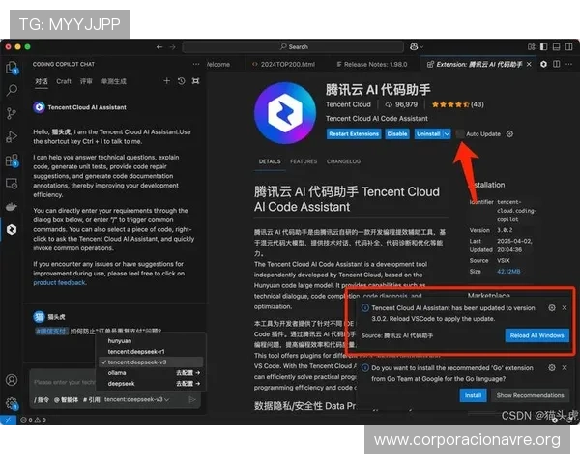The image size is (580, 464).
Task: Open problems errors and warnings indicator
Action: [x=33, y=420]
